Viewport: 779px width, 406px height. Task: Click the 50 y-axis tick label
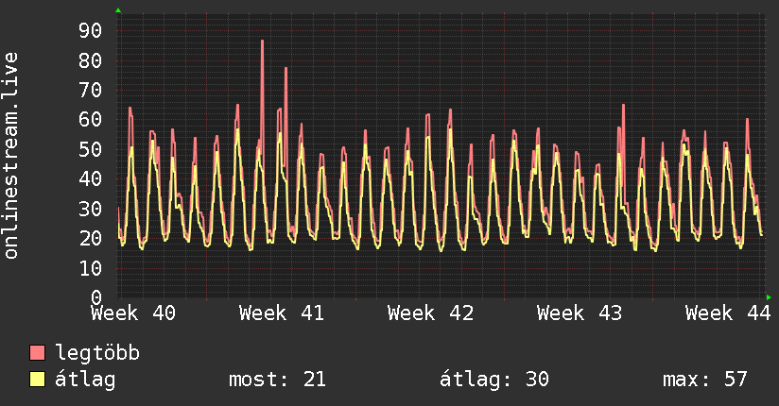coord(91,149)
